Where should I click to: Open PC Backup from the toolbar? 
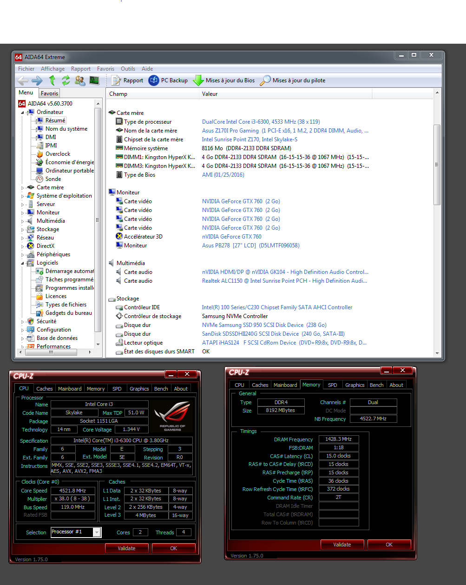click(x=168, y=80)
